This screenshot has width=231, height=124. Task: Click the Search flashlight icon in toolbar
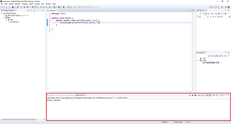[x=74, y=7]
